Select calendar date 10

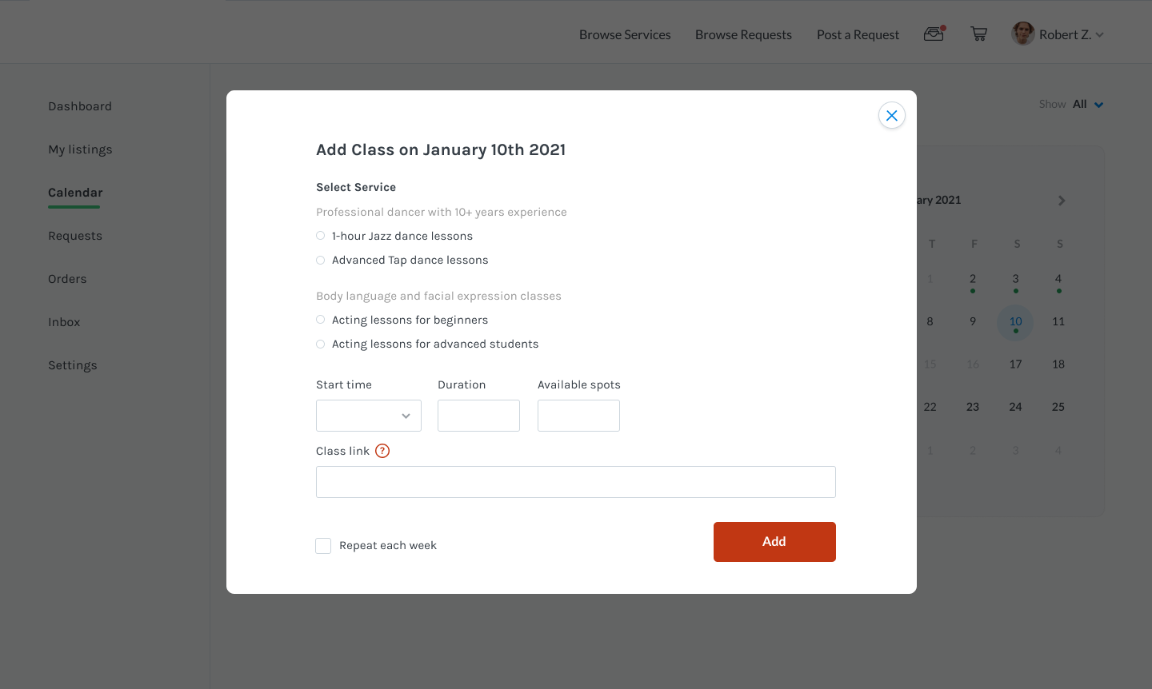coord(1015,322)
